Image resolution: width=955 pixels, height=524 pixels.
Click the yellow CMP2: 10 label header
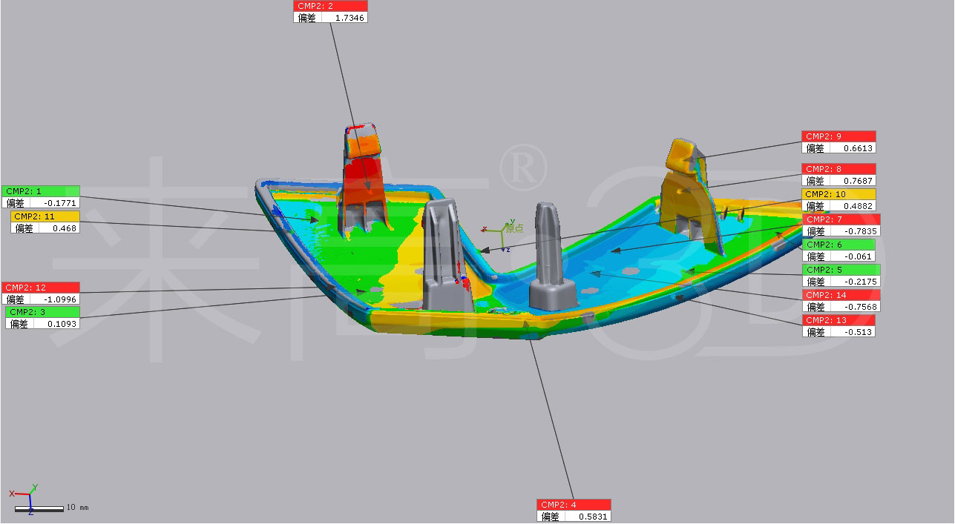pos(838,194)
